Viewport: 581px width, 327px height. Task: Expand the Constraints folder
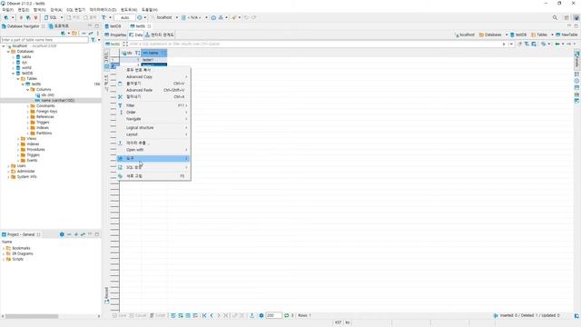point(28,106)
